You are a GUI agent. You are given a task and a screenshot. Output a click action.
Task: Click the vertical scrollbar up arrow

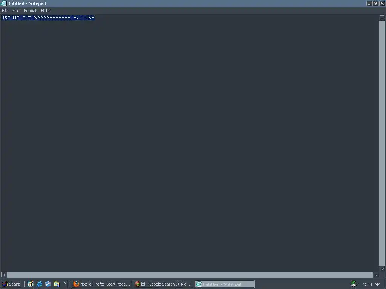(x=382, y=18)
